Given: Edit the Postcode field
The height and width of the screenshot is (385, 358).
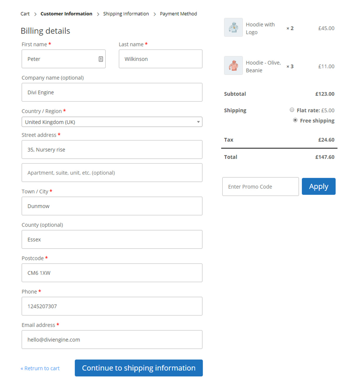Looking at the screenshot, I should 112,273.
